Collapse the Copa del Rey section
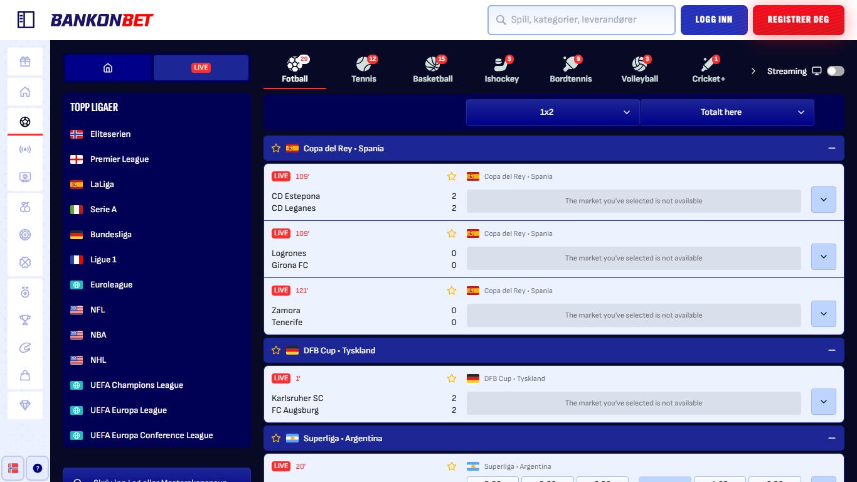Screen dimensions: 857x482 pyautogui.click(x=832, y=148)
